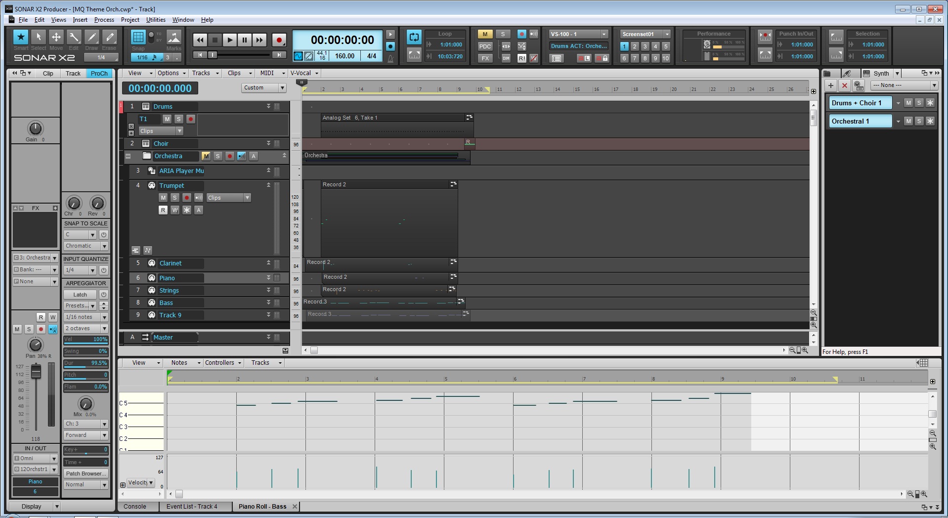
Task: Insert a synth with the plus button
Action: [831, 86]
